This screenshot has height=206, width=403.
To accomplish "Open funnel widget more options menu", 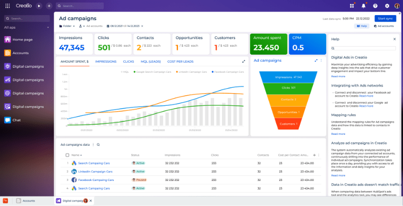I will [321, 60].
